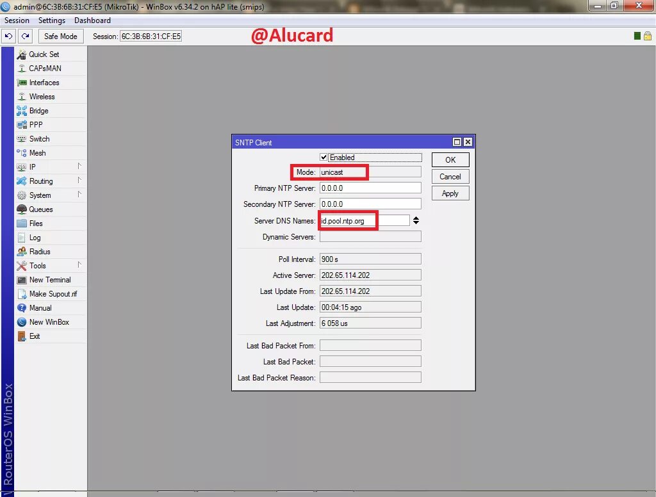Open the Files folder icon
Viewport: 656px width, 497px height.
tap(21, 224)
